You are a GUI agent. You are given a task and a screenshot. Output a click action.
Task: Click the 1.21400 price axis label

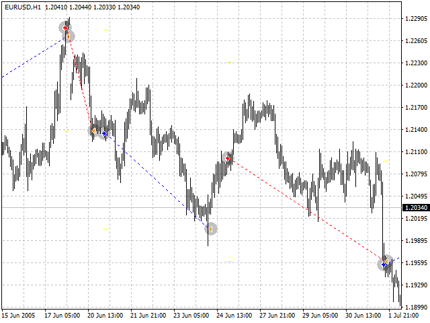click(416, 130)
